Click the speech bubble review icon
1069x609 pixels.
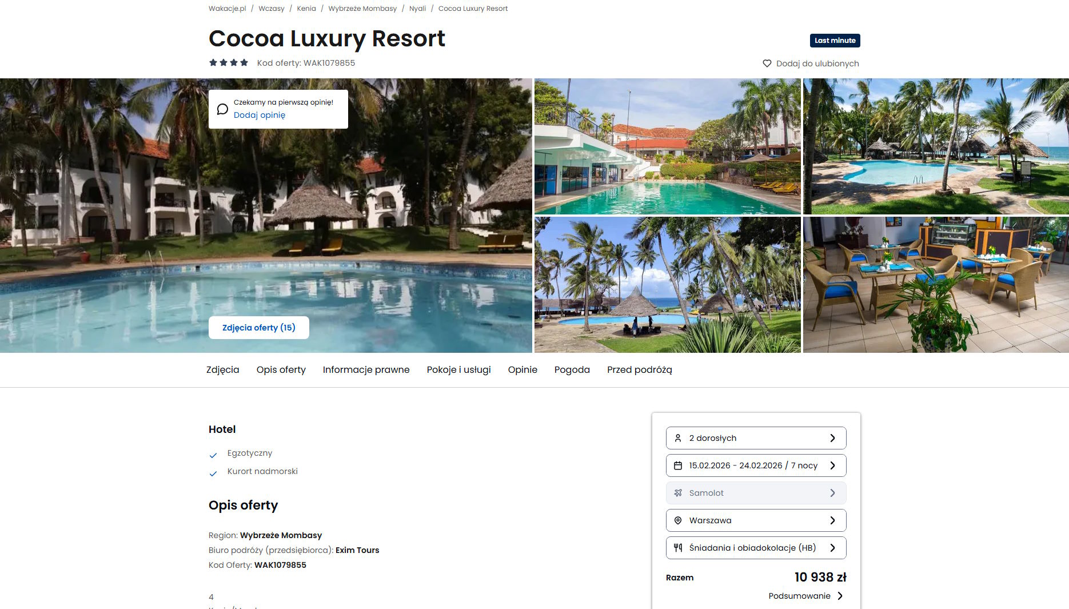point(223,109)
